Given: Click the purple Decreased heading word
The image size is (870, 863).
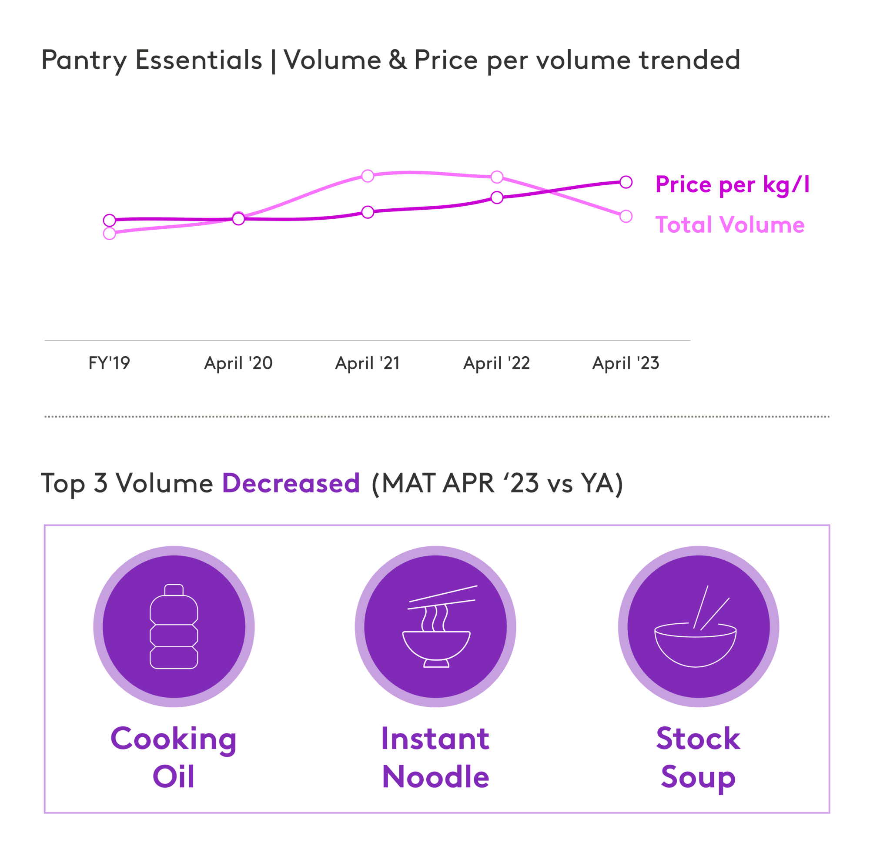Looking at the screenshot, I should point(291,483).
